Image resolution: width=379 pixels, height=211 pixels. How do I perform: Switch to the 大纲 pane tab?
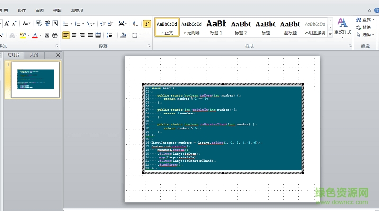point(35,55)
